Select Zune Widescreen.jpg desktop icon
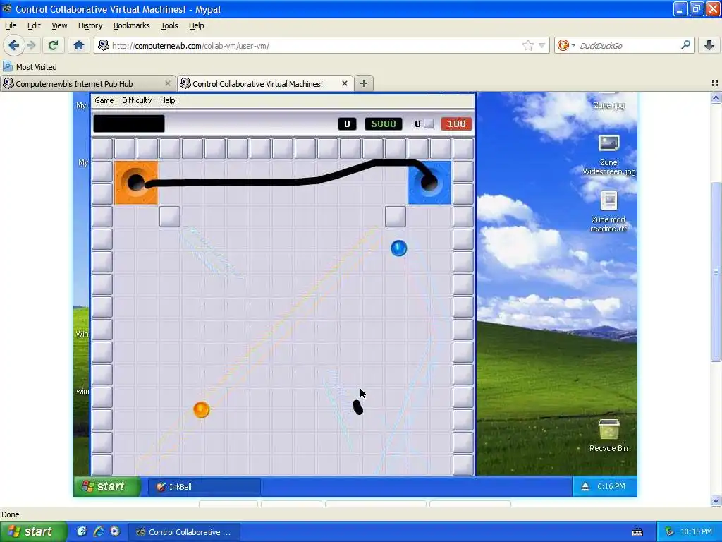The width and height of the screenshot is (722, 542). [608, 155]
